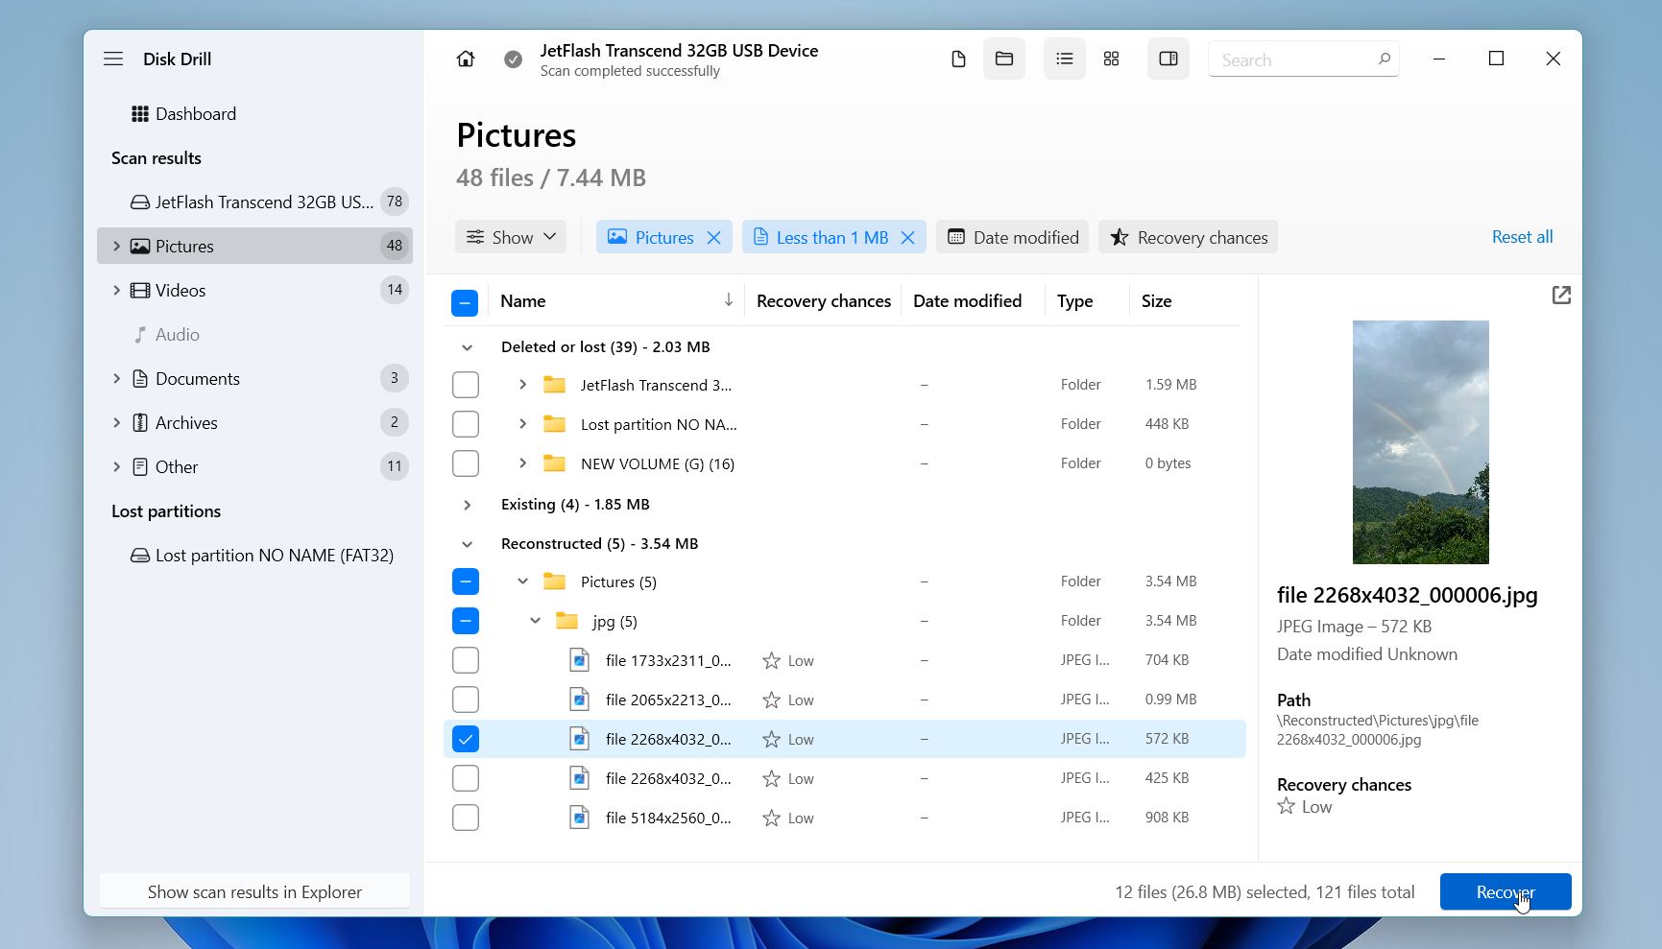The width and height of the screenshot is (1662, 949).
Task: Check the file 5184x2560 checkbox
Action: [466, 818]
